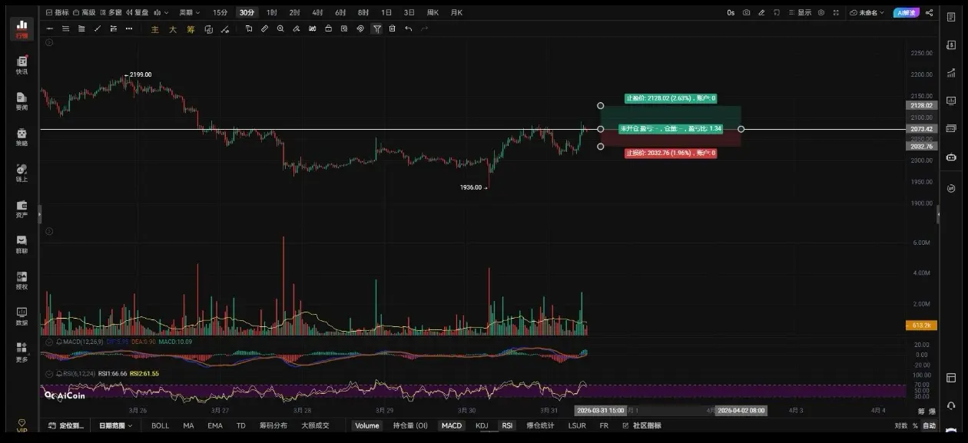Toggle the BOLL indicator
The image size is (968, 443).
point(160,425)
